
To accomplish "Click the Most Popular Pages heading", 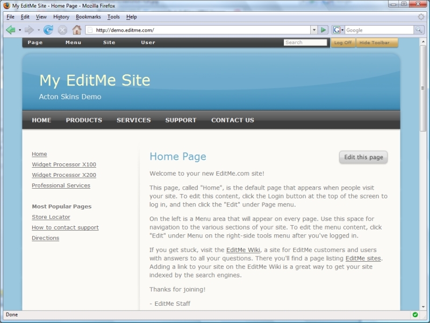I will [x=62, y=206].
